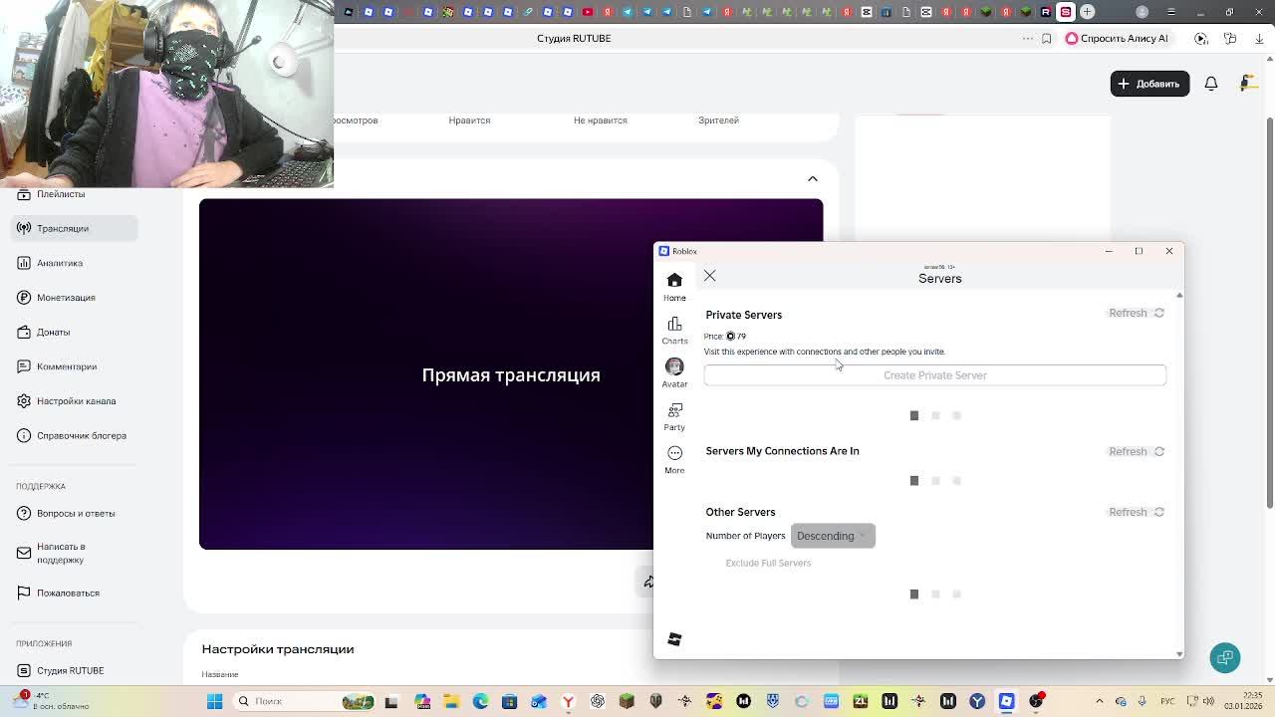Click the Настройки канала gear icon
Image resolution: width=1275 pixels, height=717 pixels.
pos(24,401)
